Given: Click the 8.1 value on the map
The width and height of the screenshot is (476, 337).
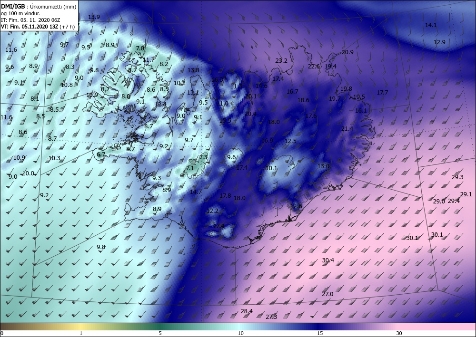Looking at the screenshot, I should 35,98.
